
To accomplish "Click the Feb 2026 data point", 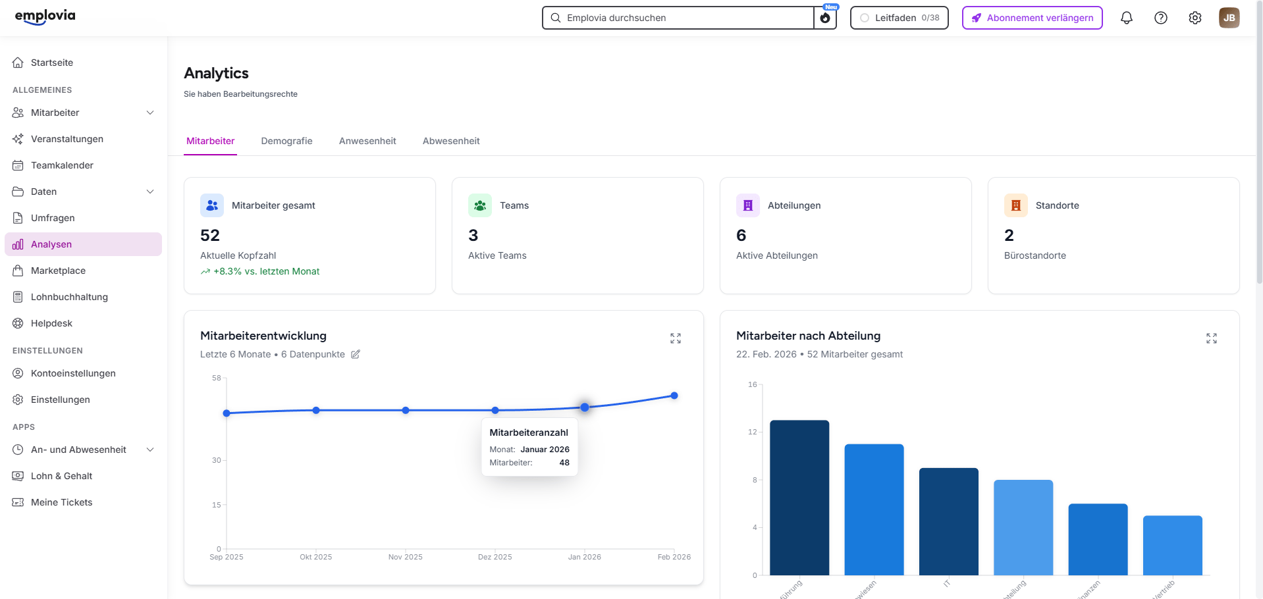I will tap(674, 396).
